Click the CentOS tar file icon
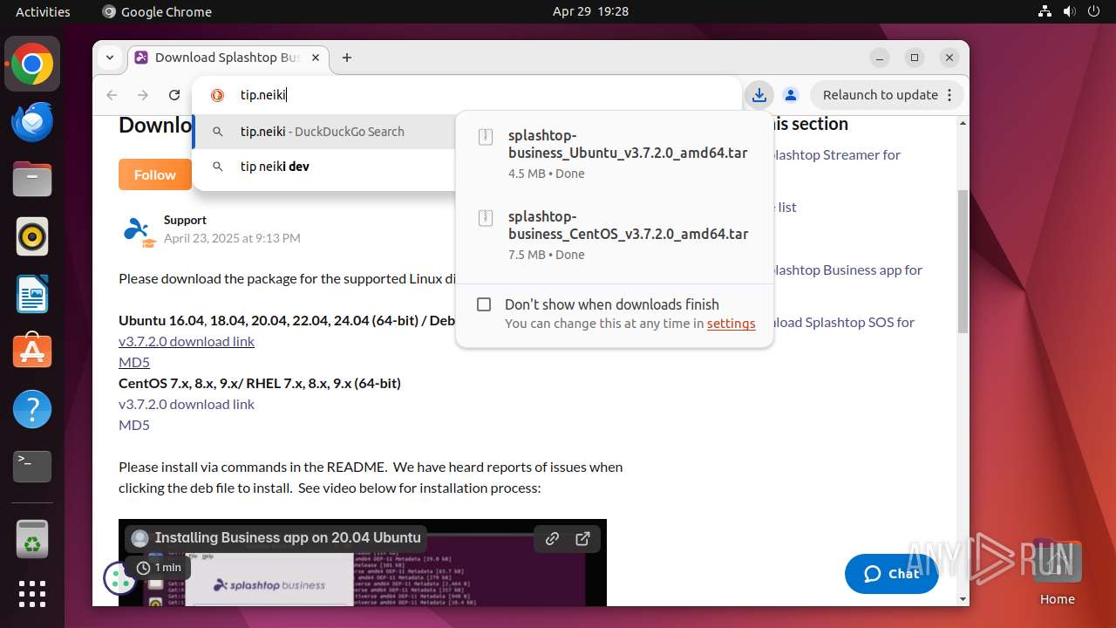Screen dimensions: 1116x628 pyautogui.click(x=486, y=218)
